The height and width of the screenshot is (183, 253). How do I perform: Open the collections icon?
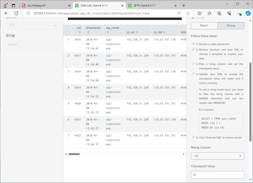click(219, 13)
